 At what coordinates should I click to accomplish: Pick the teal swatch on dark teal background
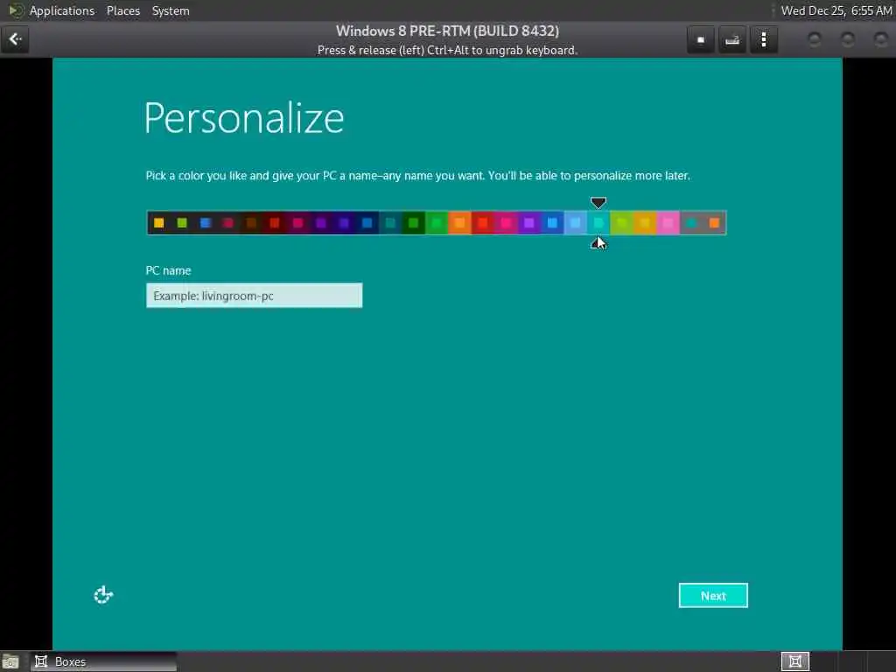(x=390, y=223)
